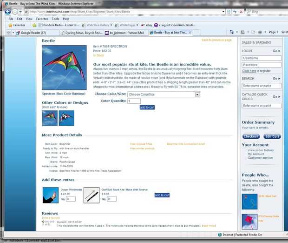Click the Read Mail toolbar icon
The width and height of the screenshot is (288, 243).
[253, 32]
